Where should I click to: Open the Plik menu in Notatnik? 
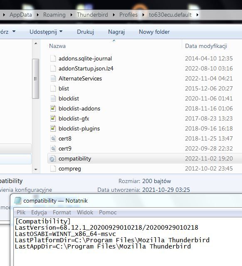(21, 212)
